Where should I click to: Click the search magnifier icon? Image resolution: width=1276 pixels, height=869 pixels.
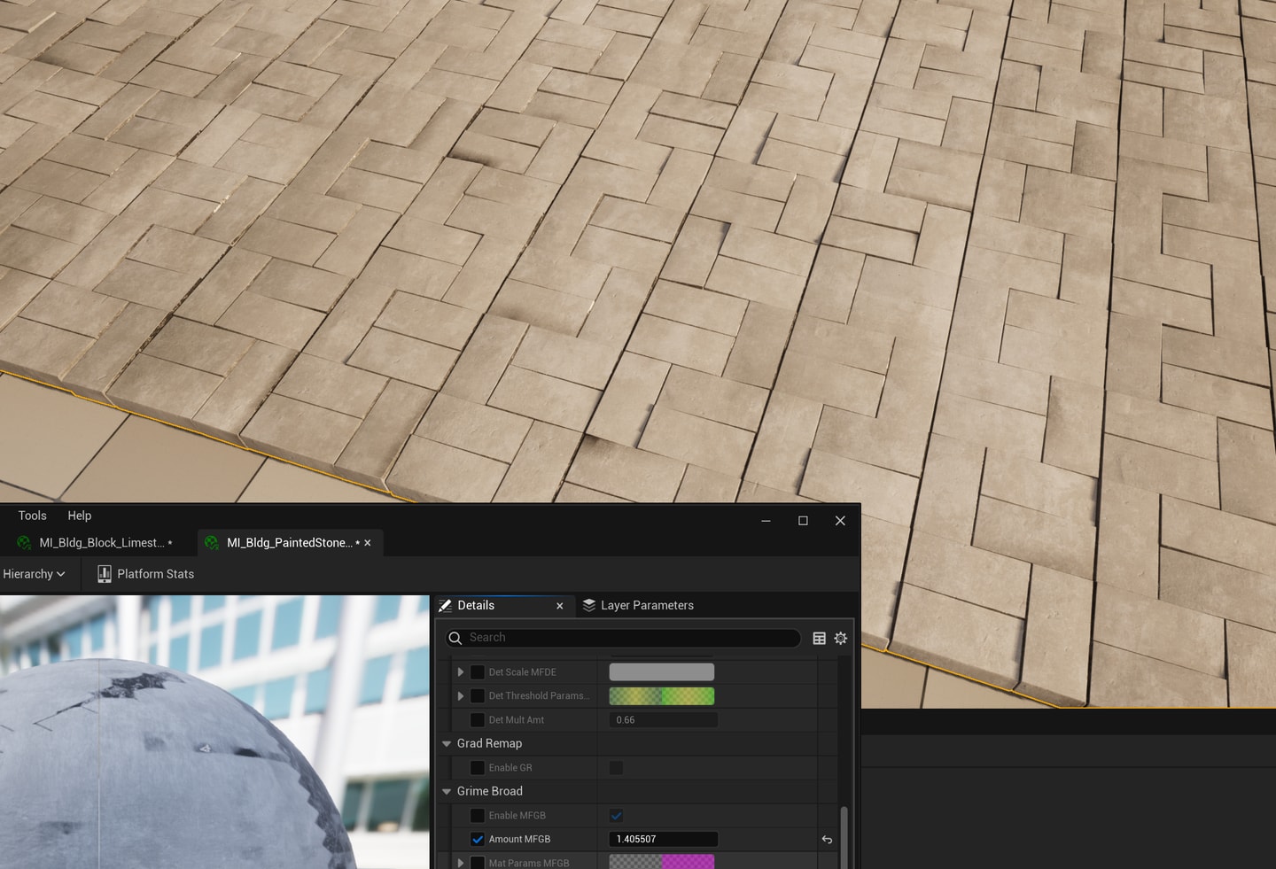(455, 638)
